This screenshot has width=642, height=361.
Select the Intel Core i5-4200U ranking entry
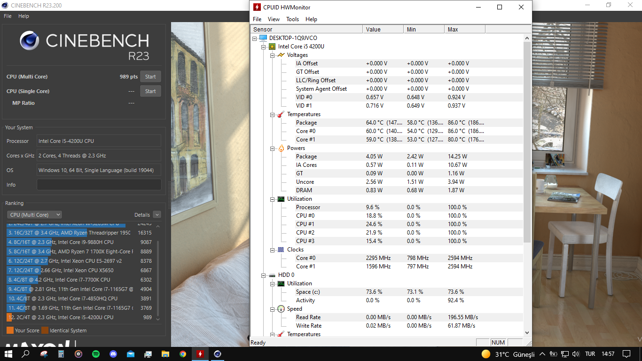80,317
